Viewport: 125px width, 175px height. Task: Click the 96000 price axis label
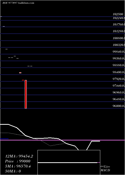tap(119, 106)
